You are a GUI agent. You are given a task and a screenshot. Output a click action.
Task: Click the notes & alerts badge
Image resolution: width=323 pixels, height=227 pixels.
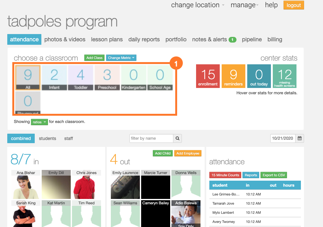click(232, 40)
